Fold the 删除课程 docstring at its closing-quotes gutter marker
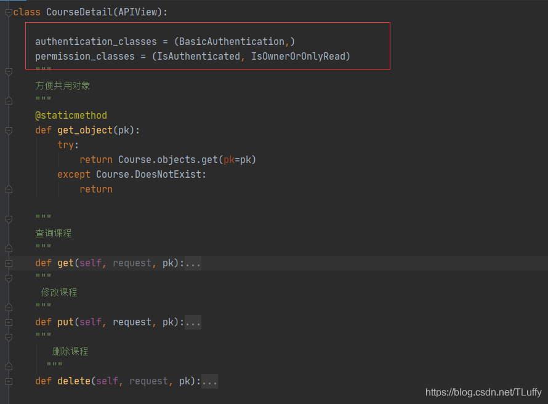Screen dimensions: 548x404 [9, 366]
